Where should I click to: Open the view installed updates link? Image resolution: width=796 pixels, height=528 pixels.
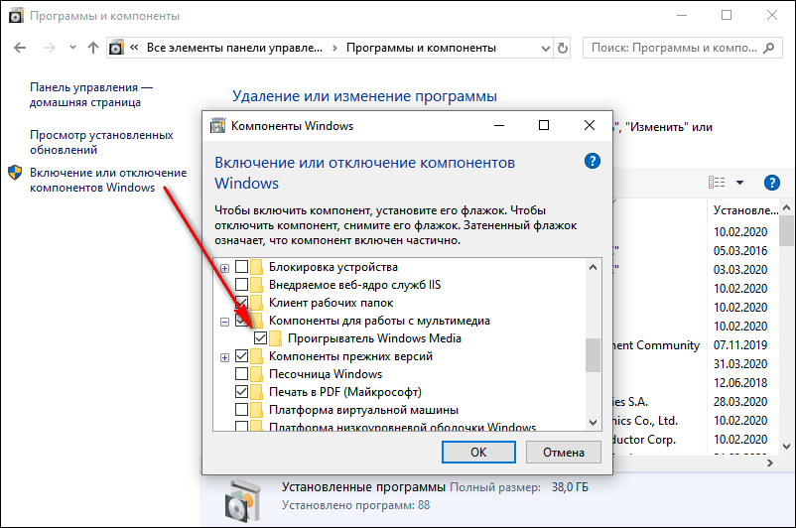click(101, 142)
